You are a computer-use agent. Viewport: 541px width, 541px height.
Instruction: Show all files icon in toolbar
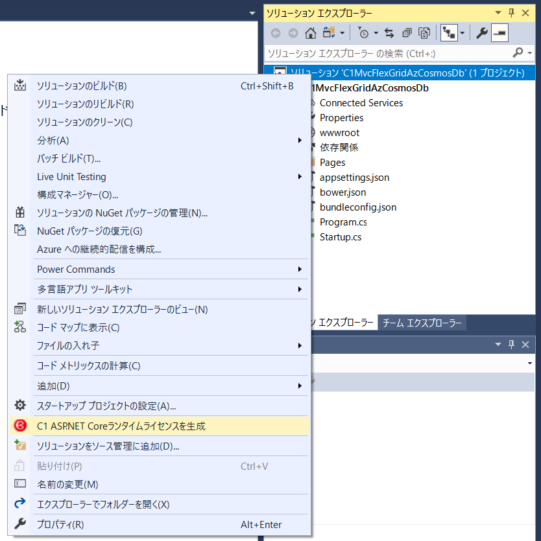coord(424,33)
